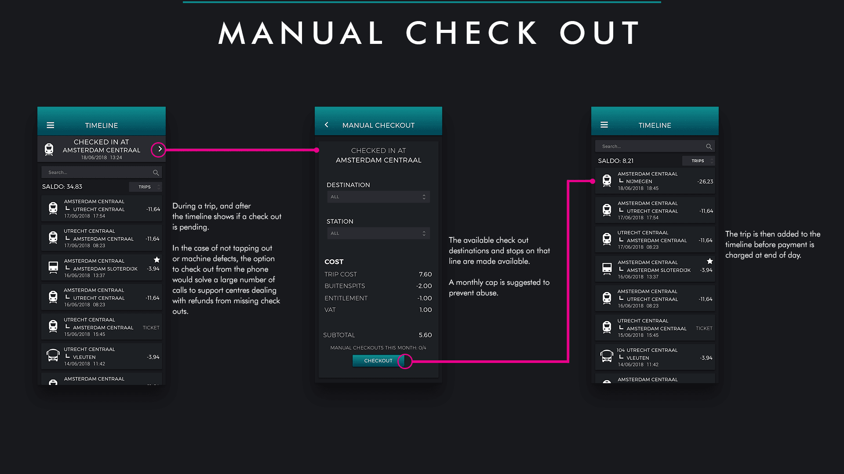Screen dimensions: 844x474
Task: Click Search field in left timeline
Action: point(97,172)
